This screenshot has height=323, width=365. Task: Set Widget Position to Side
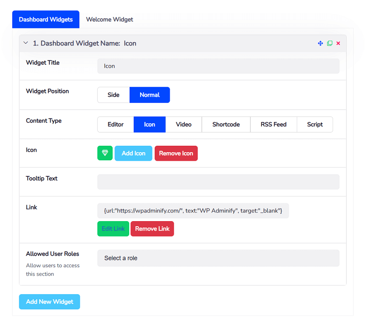click(x=113, y=95)
